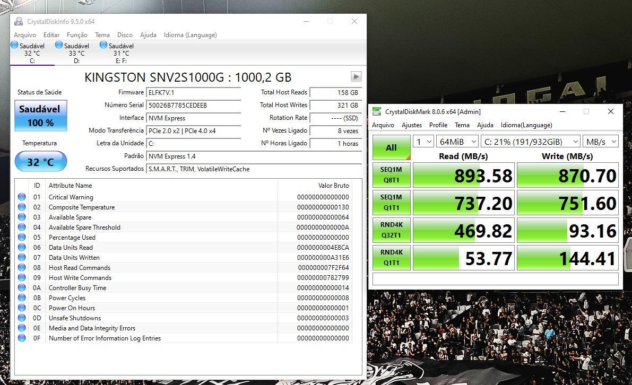Open the Ajuda menu in CrystalDiskInfo
Image resolution: width=632 pixels, height=385 pixels.
tap(148, 35)
